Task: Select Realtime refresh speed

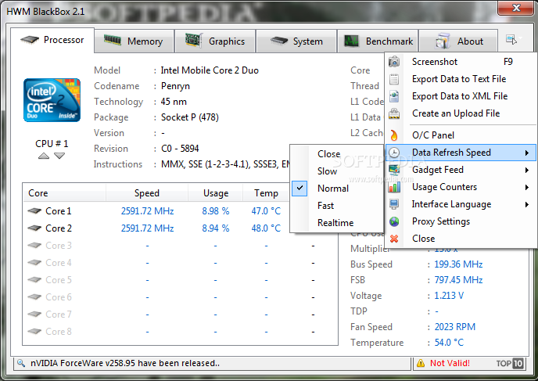Action: tap(336, 222)
